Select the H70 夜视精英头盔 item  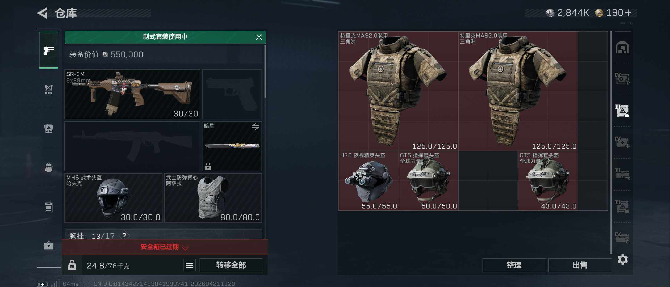pos(368,181)
